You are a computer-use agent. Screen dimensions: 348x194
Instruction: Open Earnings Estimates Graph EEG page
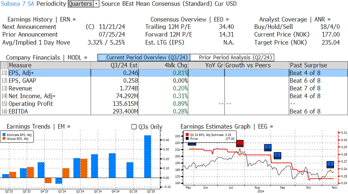[x=227, y=127]
